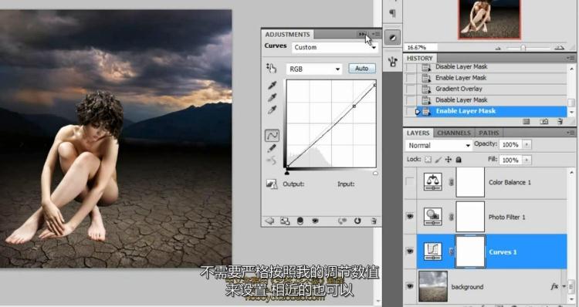Open the RGB channel dropdown
This screenshot has width=579, height=307.
314,69
